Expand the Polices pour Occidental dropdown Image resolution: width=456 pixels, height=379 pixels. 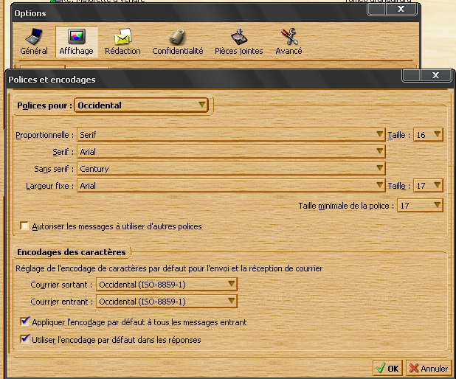coord(142,105)
